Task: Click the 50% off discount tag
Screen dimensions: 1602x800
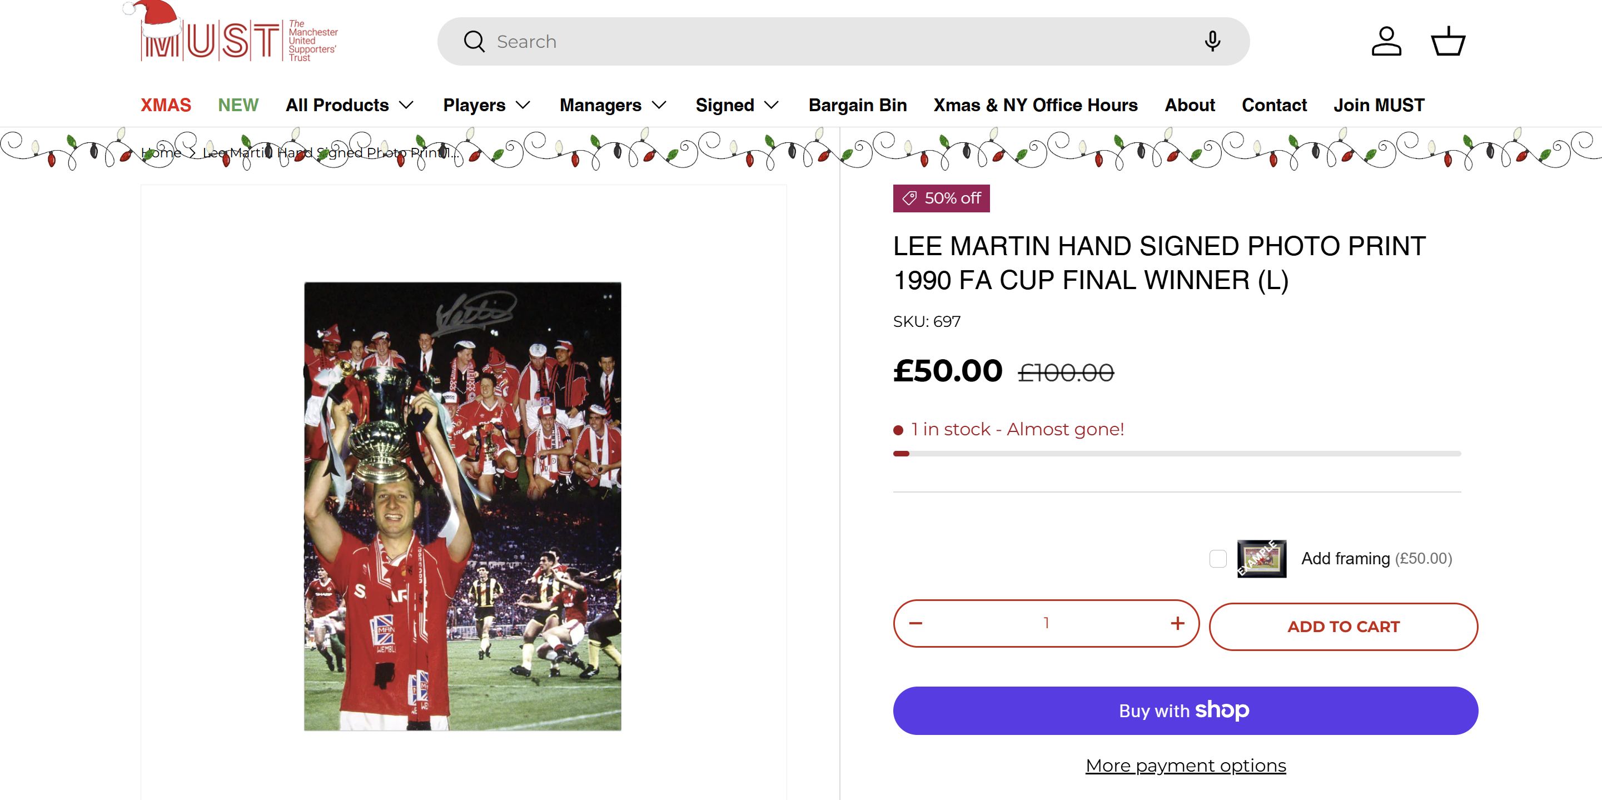Action: pyautogui.click(x=941, y=198)
